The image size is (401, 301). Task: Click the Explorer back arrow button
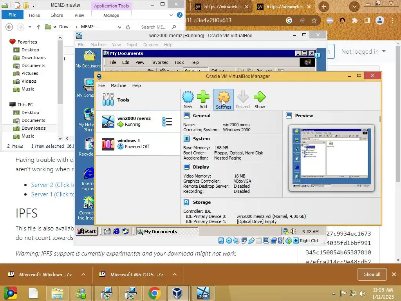(9, 27)
